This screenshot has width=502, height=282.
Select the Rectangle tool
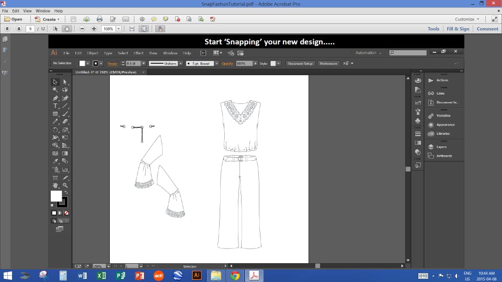tap(55, 114)
